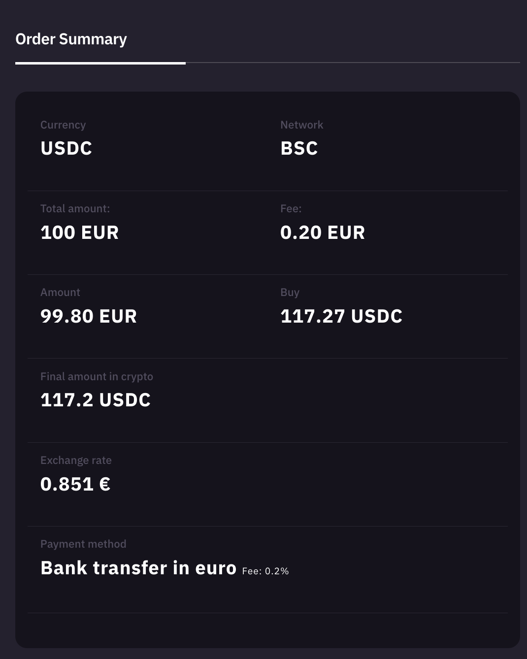Click the Network label
The height and width of the screenshot is (659, 527).
pyautogui.click(x=301, y=125)
